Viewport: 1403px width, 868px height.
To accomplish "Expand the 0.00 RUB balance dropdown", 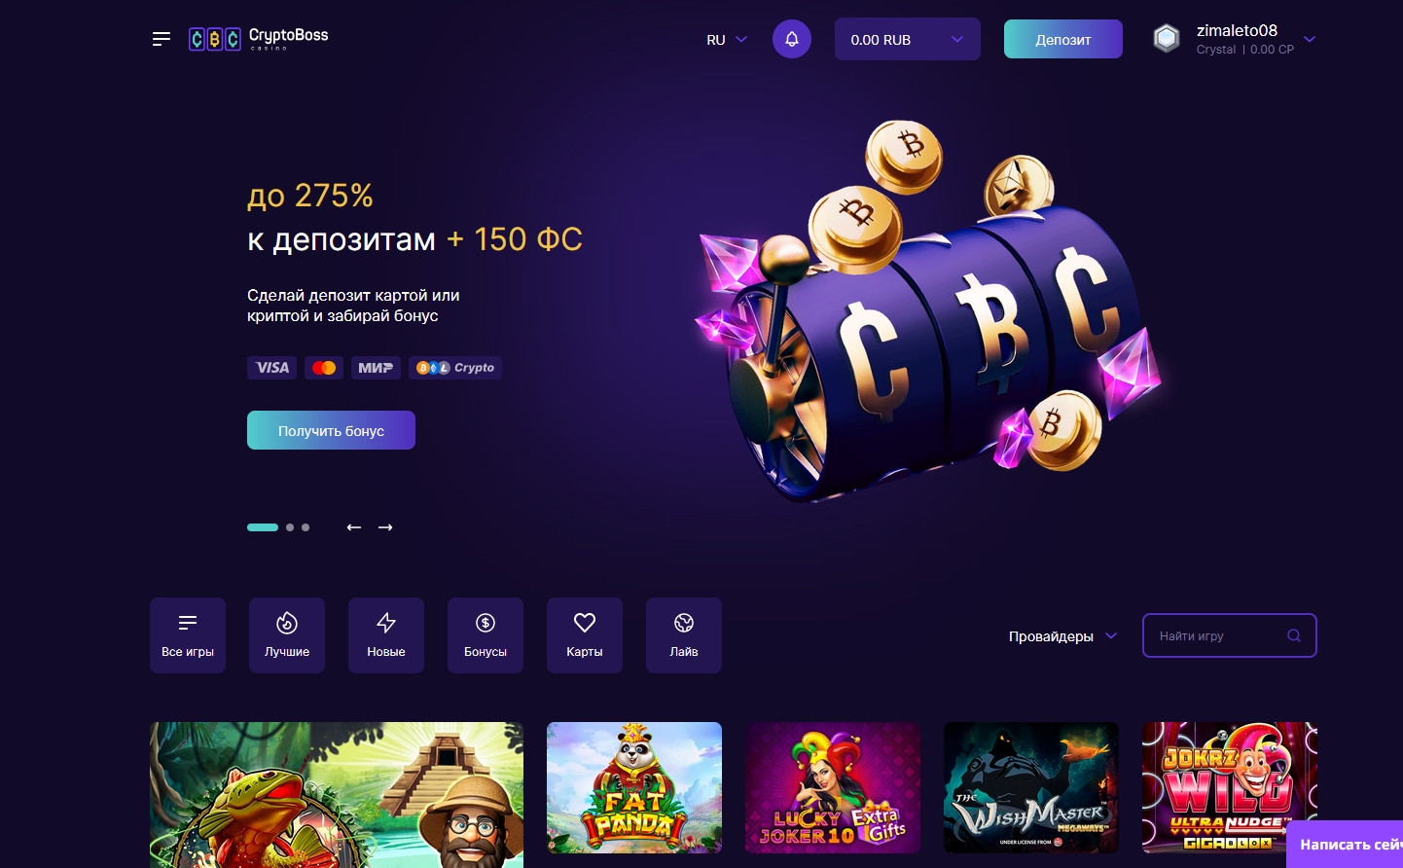I will [908, 39].
